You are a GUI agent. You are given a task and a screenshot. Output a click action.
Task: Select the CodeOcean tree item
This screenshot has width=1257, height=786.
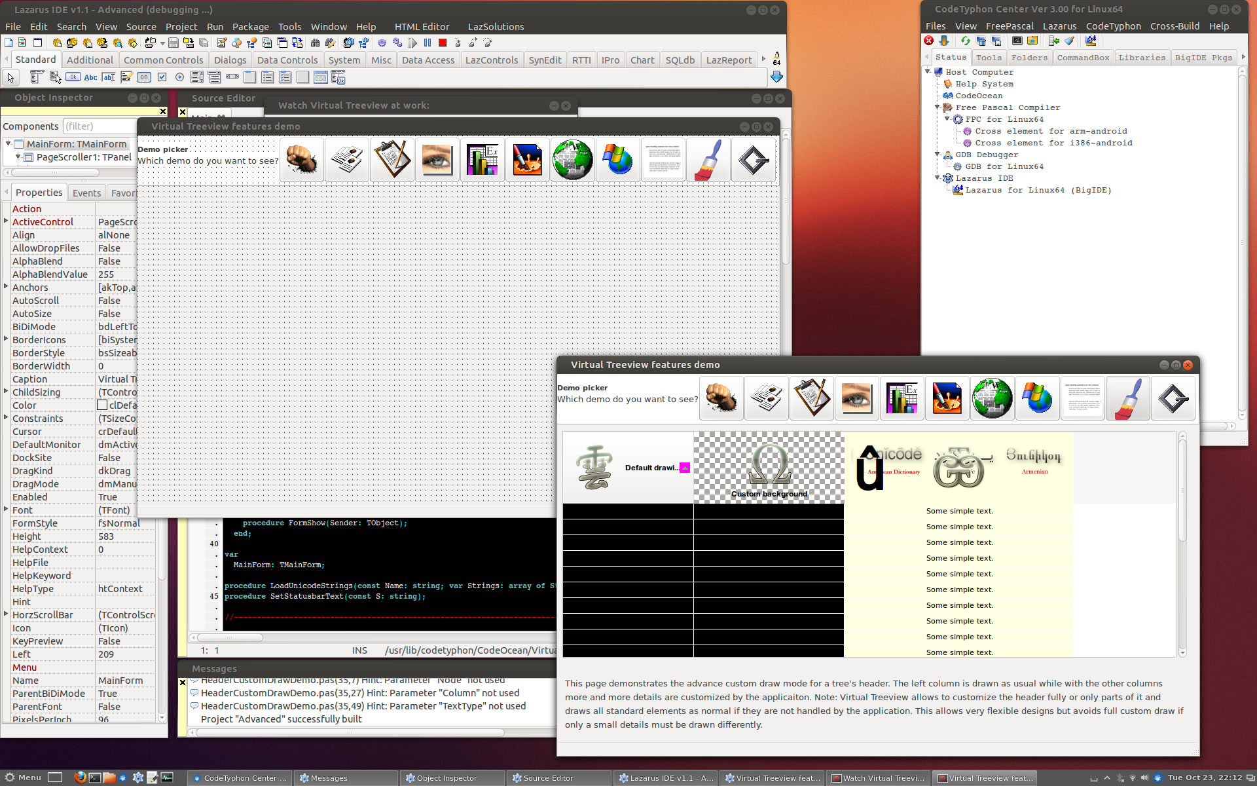[979, 96]
